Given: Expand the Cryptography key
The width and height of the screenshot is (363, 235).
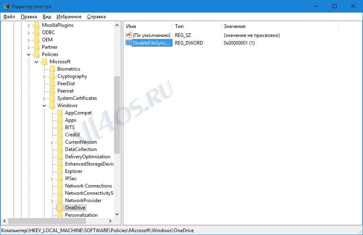Looking at the screenshot, I should click(x=44, y=77).
